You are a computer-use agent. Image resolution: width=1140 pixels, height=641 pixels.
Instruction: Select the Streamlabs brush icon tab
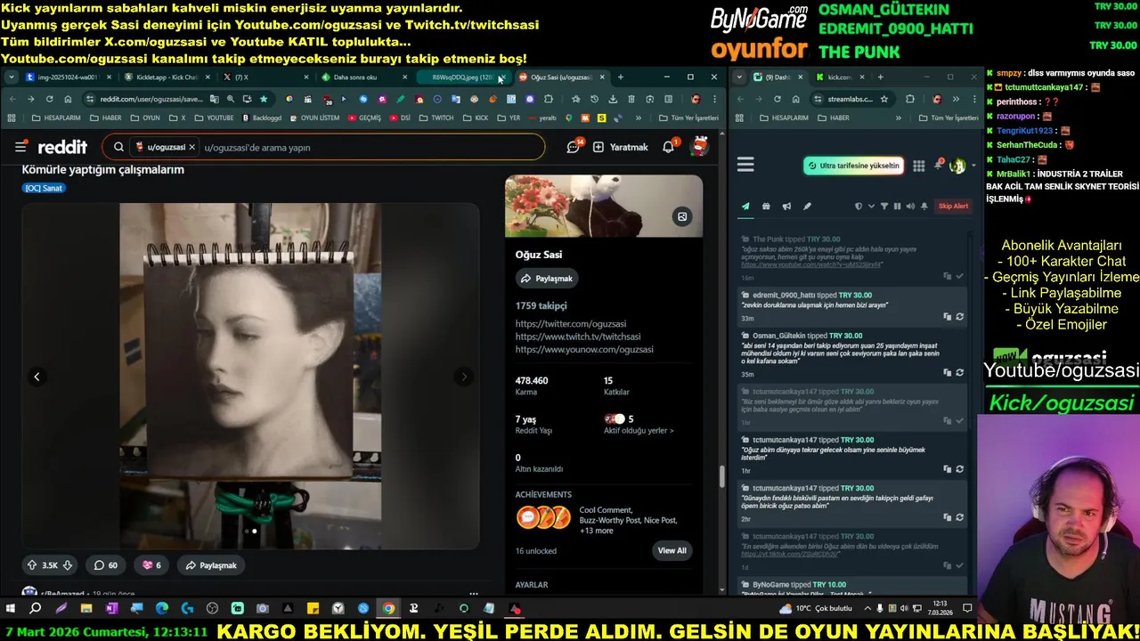pos(807,207)
